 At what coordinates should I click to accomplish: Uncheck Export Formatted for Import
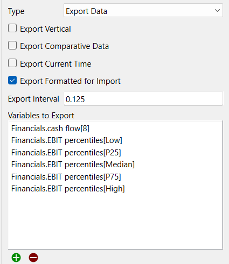[12, 80]
